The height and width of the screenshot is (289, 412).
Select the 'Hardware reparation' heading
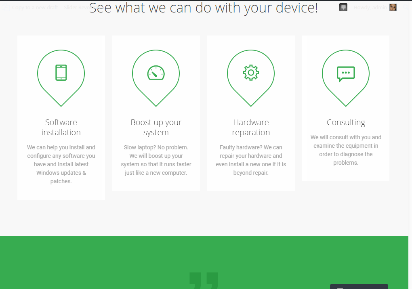click(x=251, y=127)
